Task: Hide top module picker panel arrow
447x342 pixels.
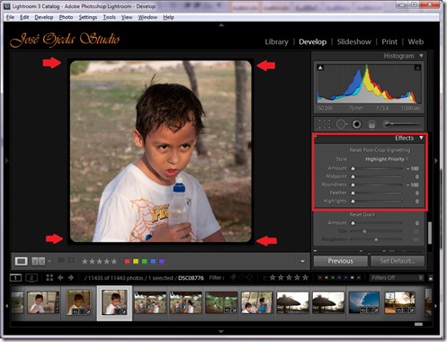Action: coord(221,25)
